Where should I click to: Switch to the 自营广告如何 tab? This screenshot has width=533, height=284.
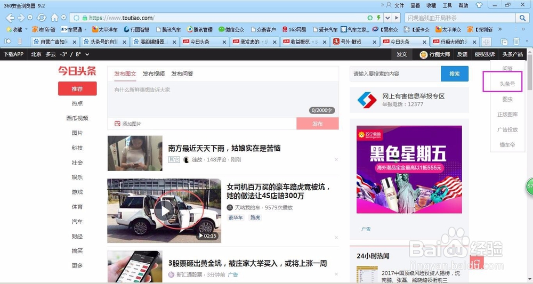coord(54,42)
